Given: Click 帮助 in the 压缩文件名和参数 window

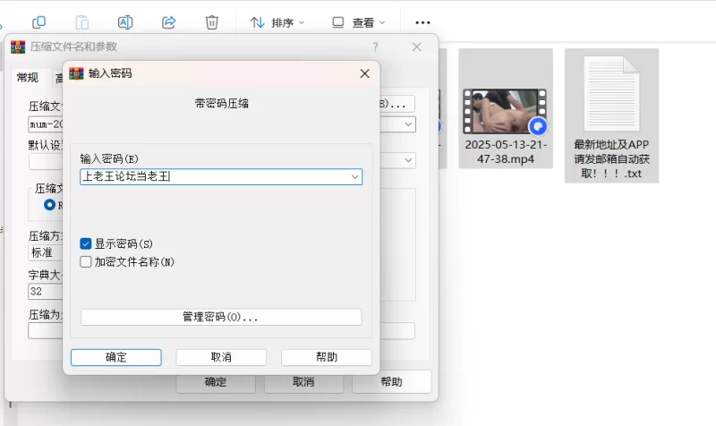Looking at the screenshot, I should point(391,382).
